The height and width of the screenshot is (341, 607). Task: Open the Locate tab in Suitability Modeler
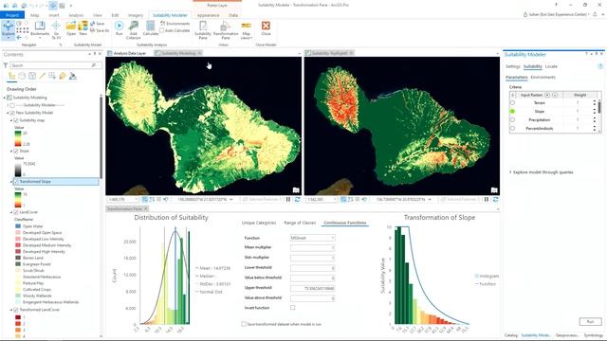coord(551,66)
